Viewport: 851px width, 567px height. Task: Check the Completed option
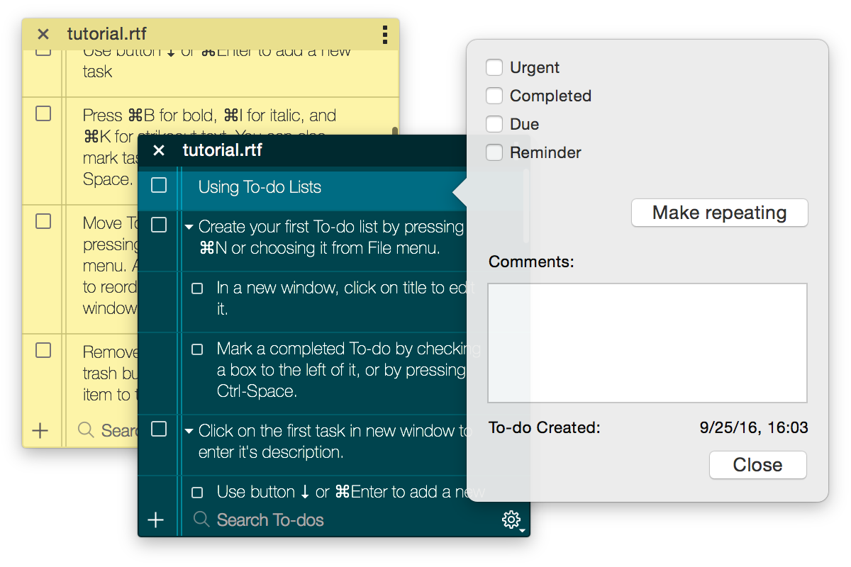tap(494, 96)
